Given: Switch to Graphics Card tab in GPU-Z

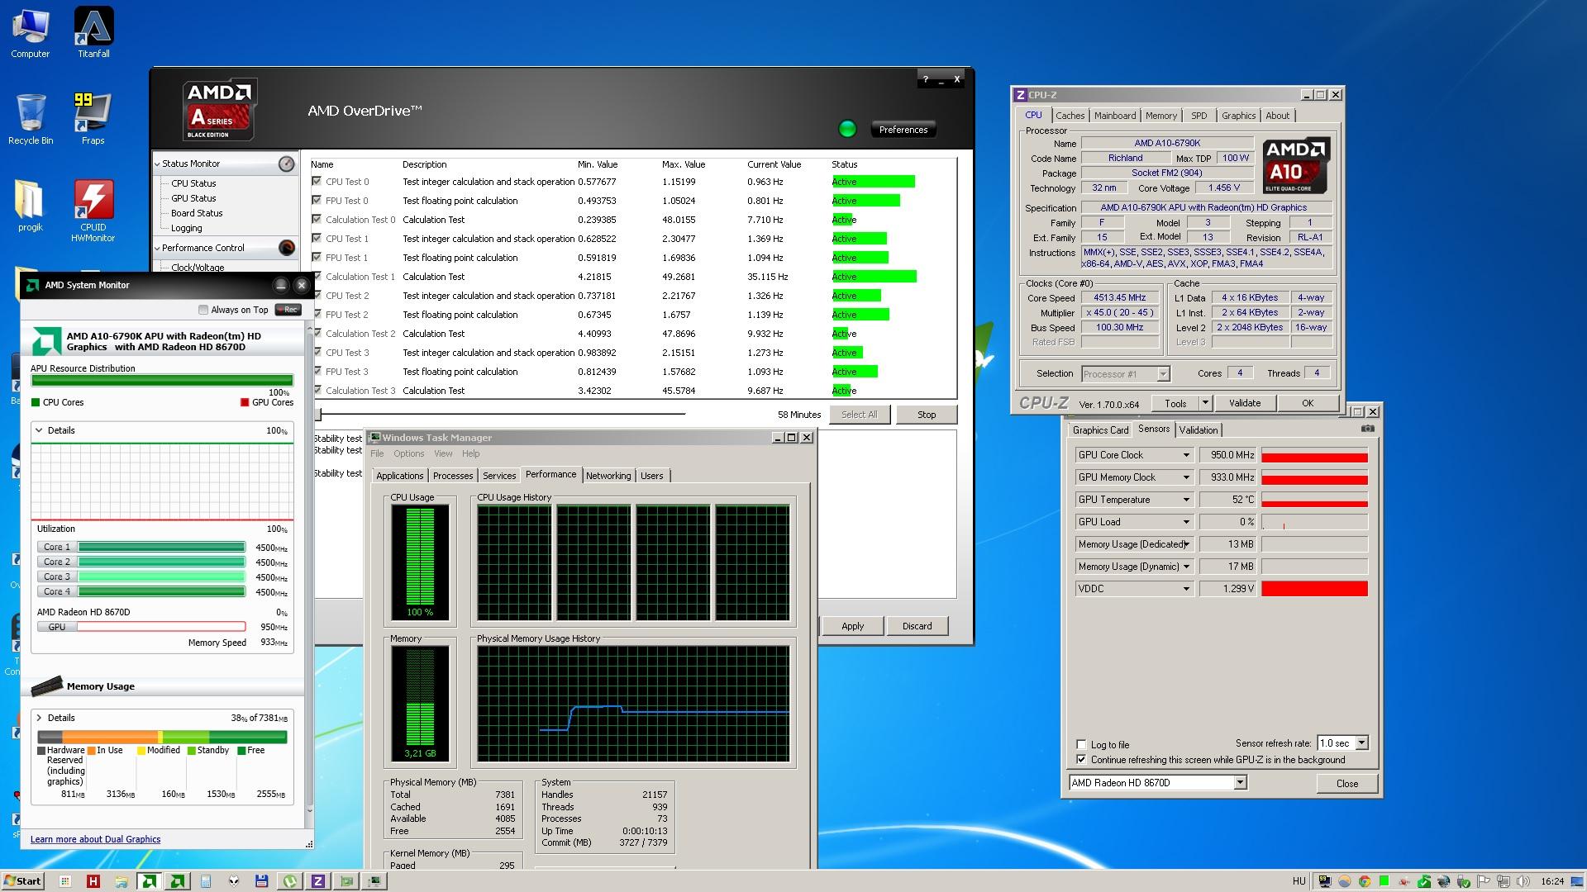Looking at the screenshot, I should click(x=1100, y=430).
